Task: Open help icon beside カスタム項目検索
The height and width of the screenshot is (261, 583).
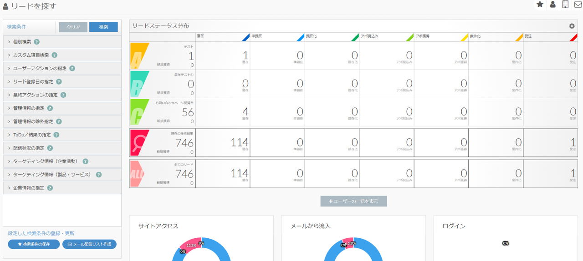Action: pos(54,55)
